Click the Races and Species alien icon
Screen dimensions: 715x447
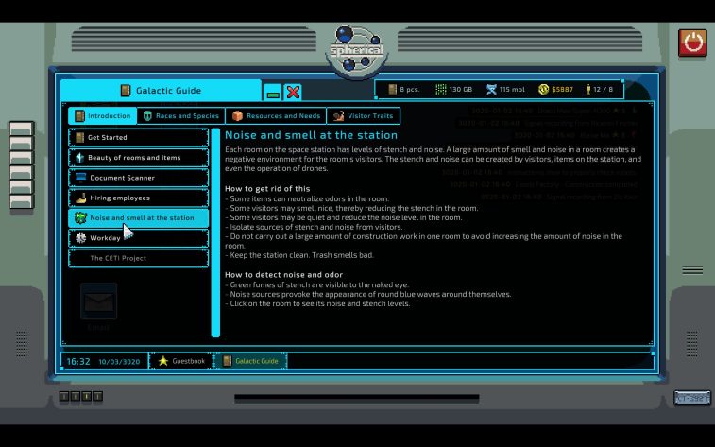[147, 116]
